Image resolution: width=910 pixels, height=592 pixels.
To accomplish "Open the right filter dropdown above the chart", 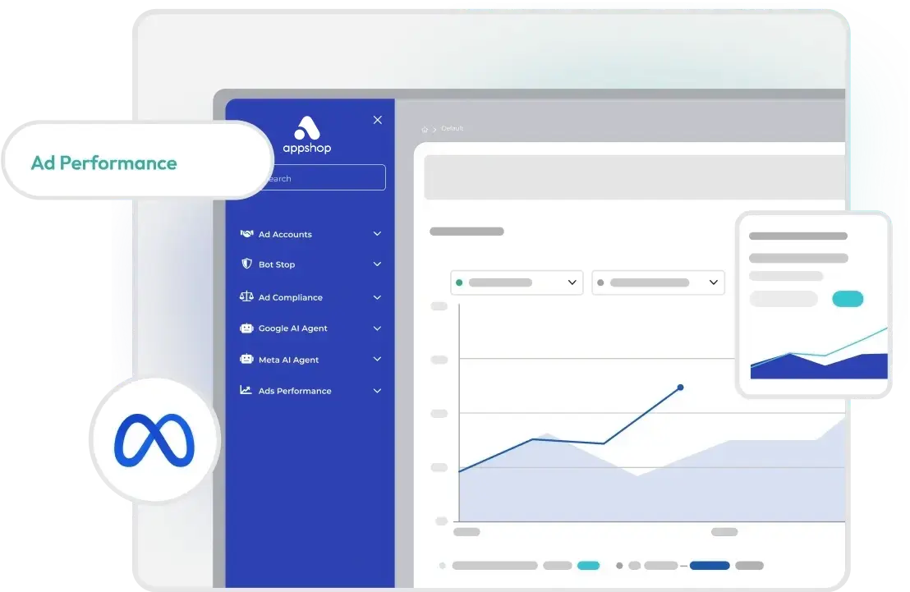I will point(657,282).
